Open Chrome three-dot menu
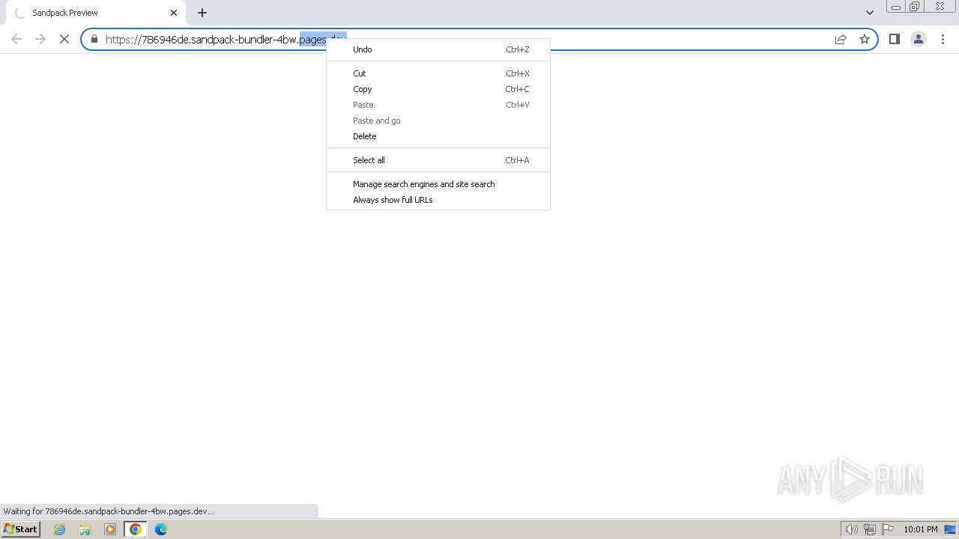 pyautogui.click(x=943, y=39)
